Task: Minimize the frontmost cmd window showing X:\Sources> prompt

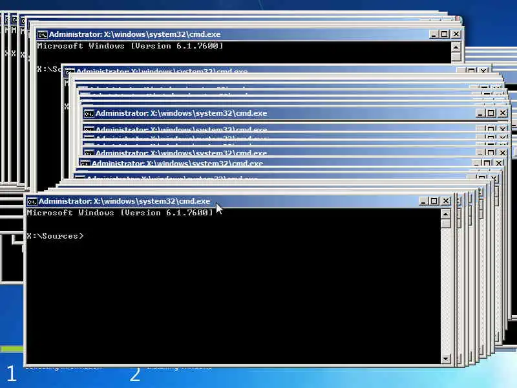Action: pyautogui.click(x=423, y=201)
